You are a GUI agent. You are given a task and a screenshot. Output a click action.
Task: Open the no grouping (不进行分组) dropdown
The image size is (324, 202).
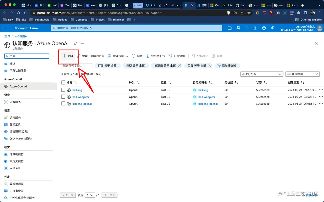click(262, 74)
